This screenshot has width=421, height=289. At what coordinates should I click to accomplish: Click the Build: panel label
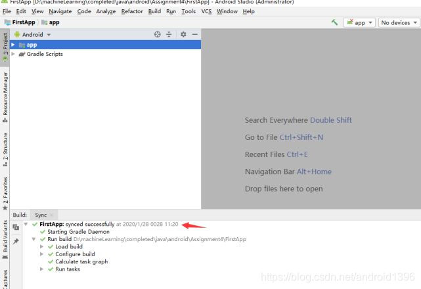coord(20,215)
